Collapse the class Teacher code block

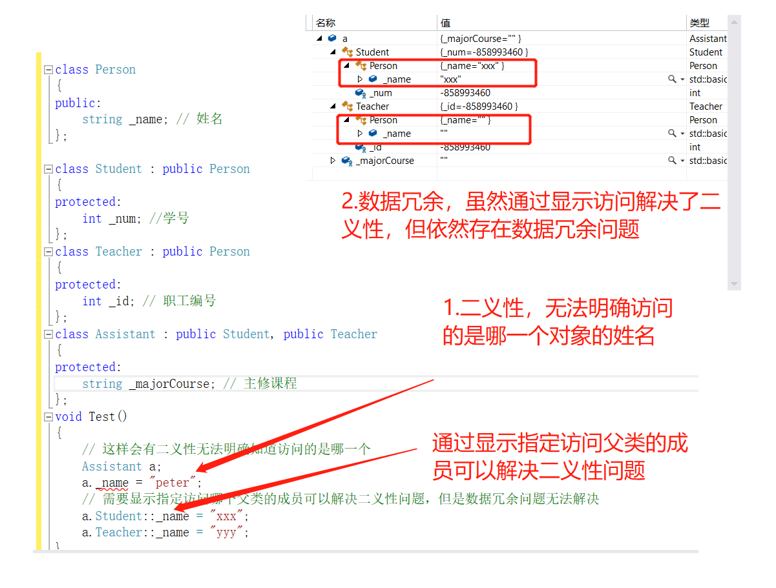[x=48, y=252]
